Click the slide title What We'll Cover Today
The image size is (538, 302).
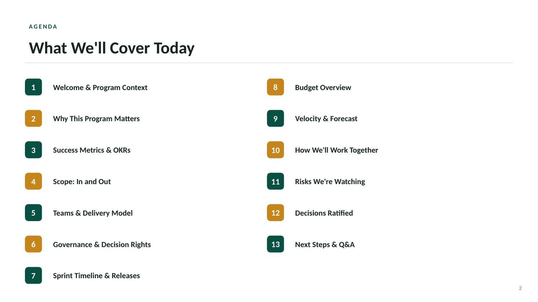click(112, 48)
